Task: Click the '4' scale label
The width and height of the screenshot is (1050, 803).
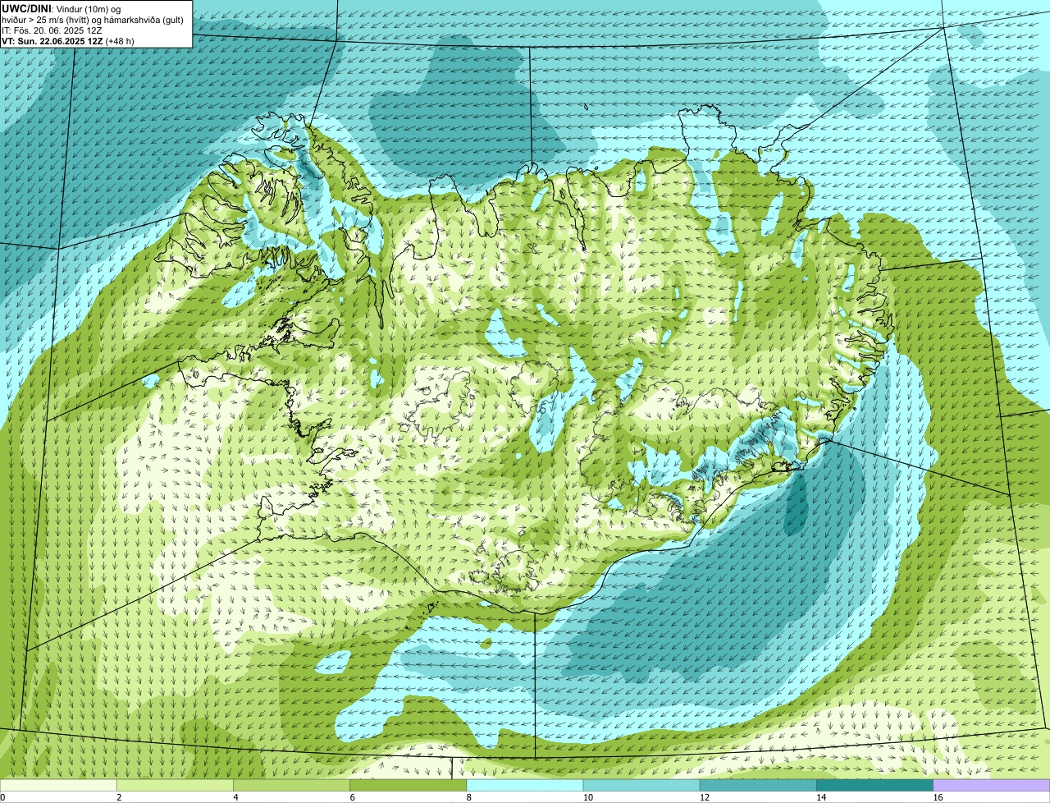Action: [235, 797]
